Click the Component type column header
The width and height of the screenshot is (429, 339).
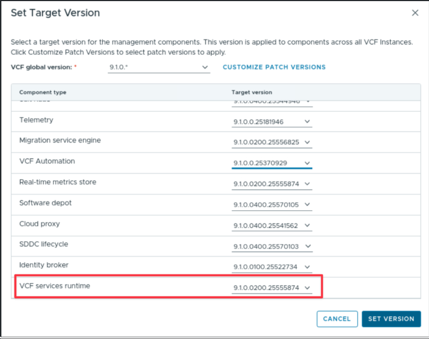43,92
